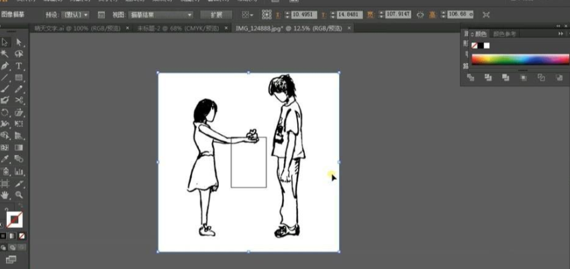This screenshot has width=570, height=269.
Task: Click the height field 106.68
Action: point(461,15)
